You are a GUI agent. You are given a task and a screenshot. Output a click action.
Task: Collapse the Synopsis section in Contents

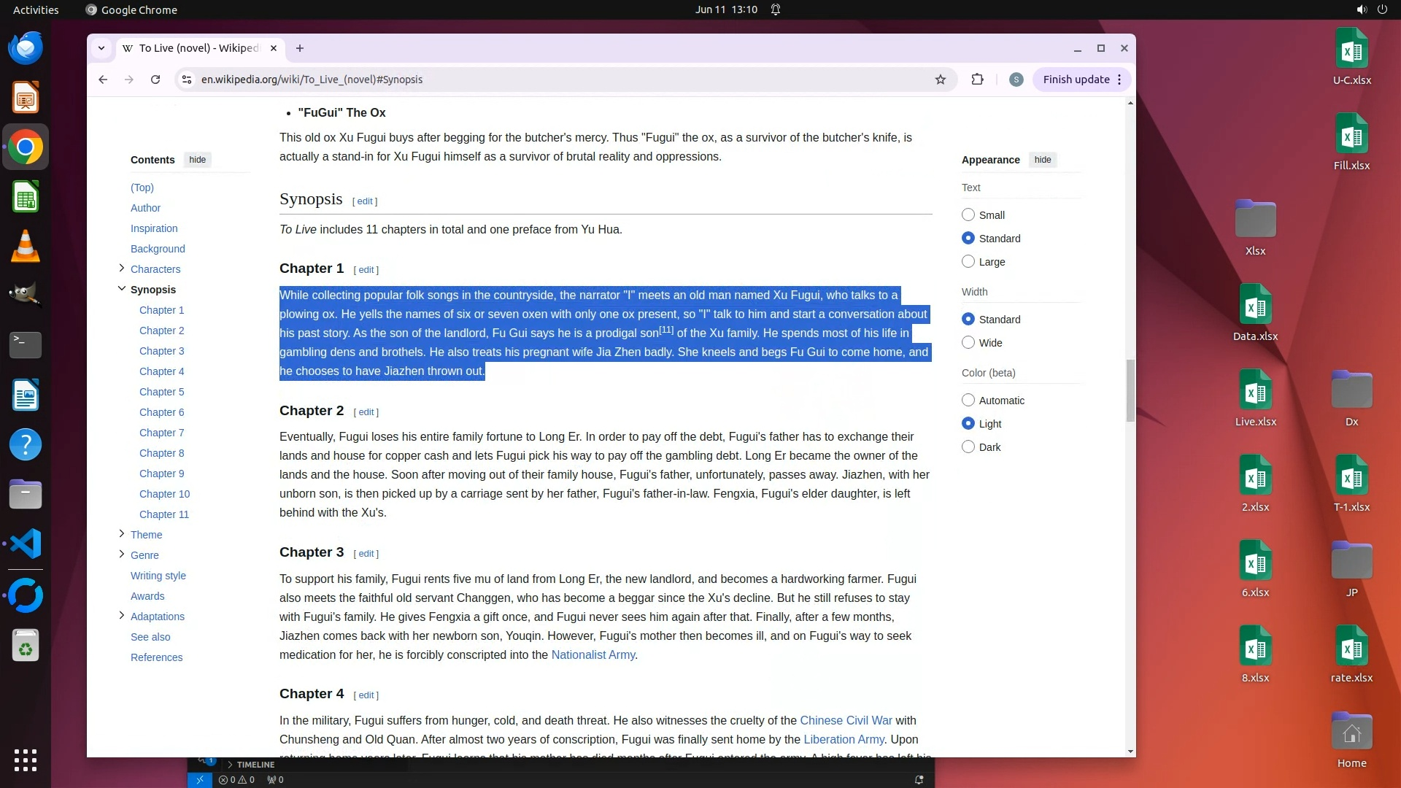click(121, 289)
